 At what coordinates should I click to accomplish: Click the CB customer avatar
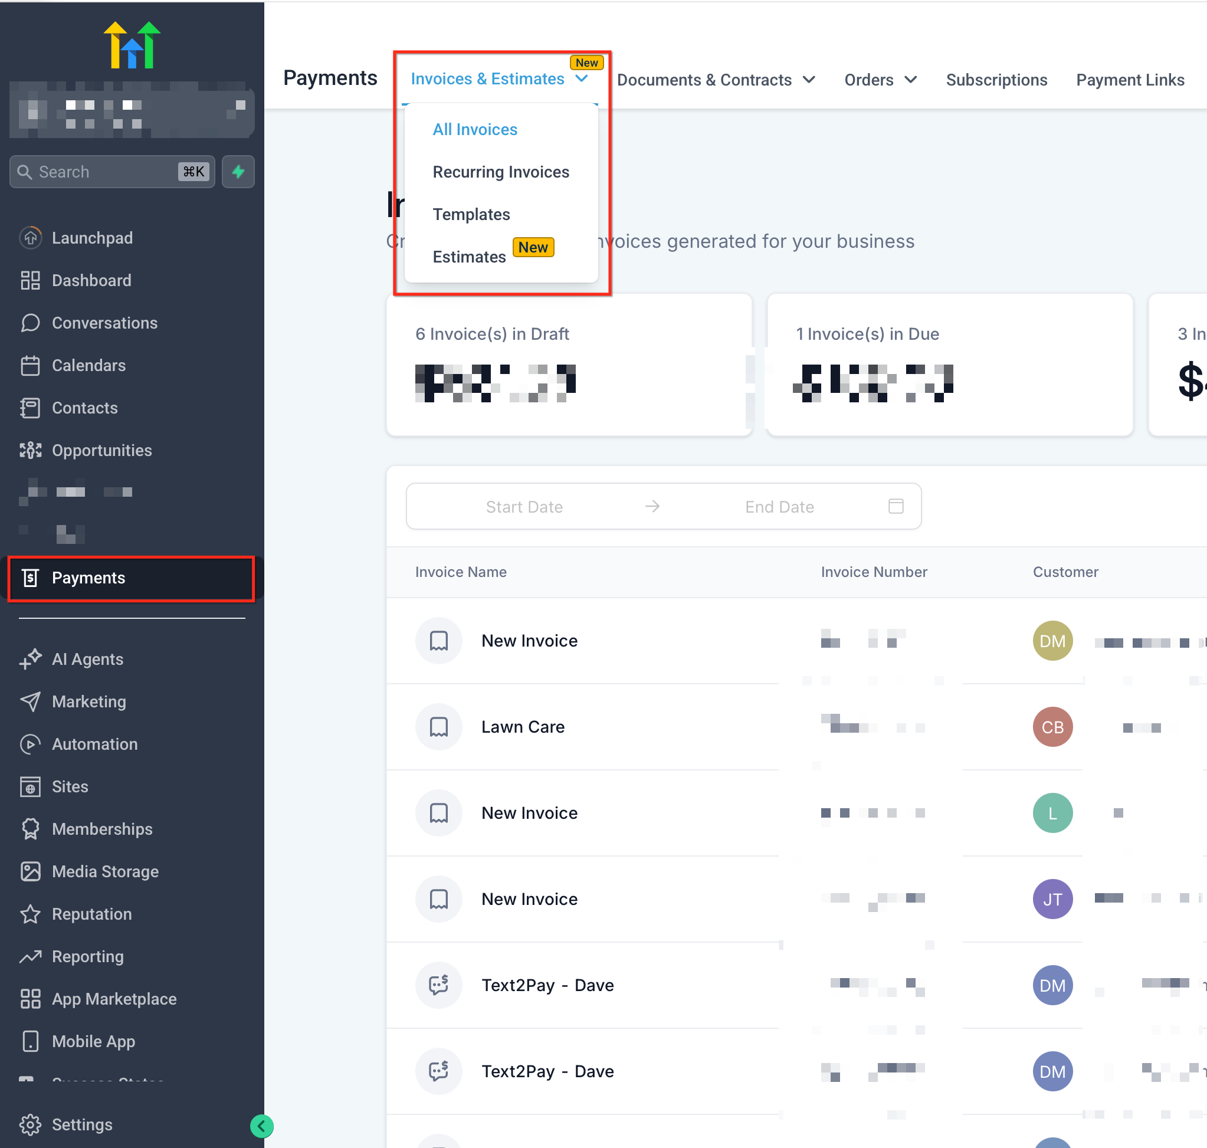(x=1052, y=727)
